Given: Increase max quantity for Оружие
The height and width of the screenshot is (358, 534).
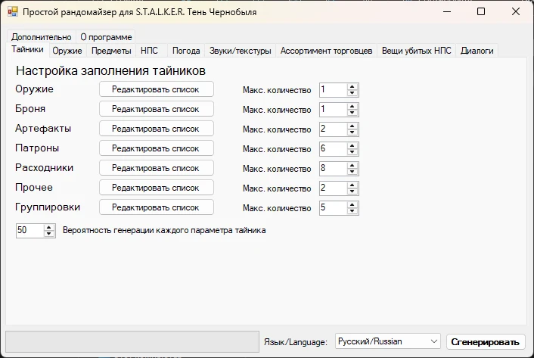Looking at the screenshot, I should [x=352, y=87].
